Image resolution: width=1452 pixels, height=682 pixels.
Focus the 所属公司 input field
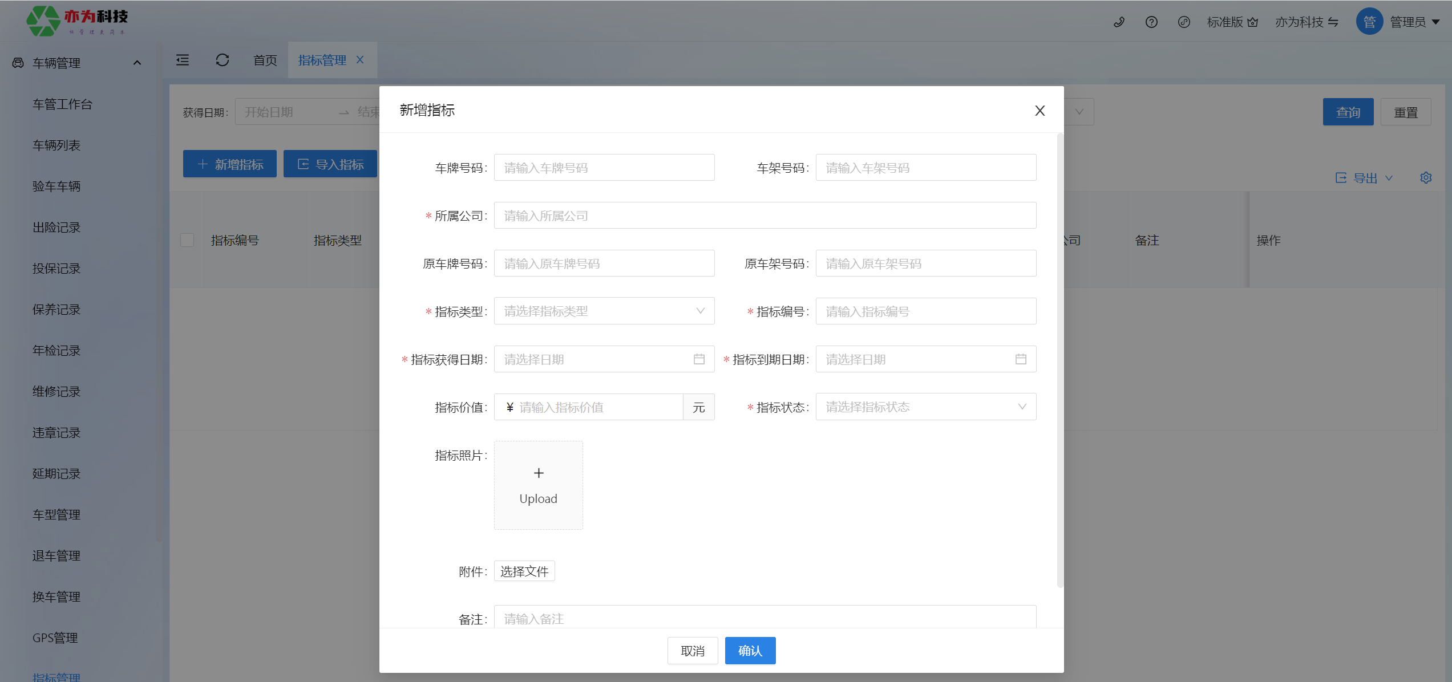tap(765, 216)
